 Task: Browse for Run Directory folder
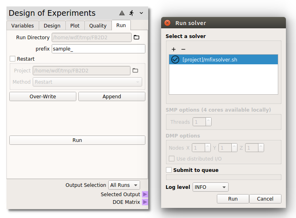(136, 38)
